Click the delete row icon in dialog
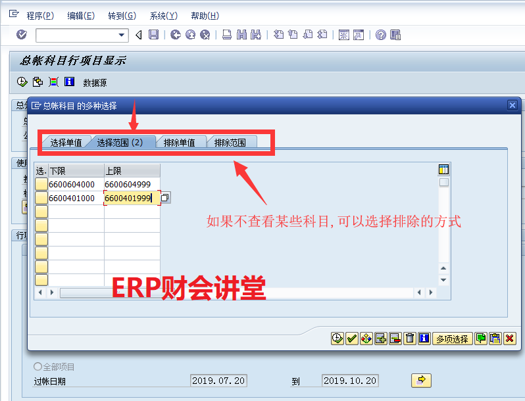Viewport: 525px width, 401px height. click(395, 339)
